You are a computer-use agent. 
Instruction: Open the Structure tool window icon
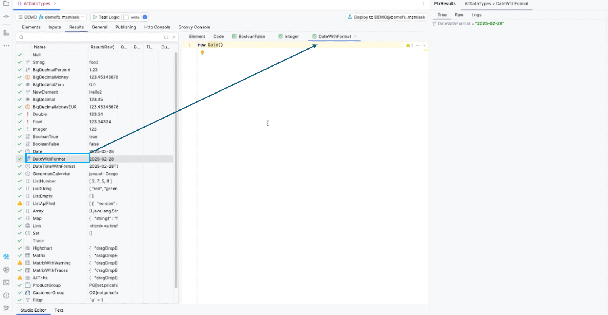point(6,33)
